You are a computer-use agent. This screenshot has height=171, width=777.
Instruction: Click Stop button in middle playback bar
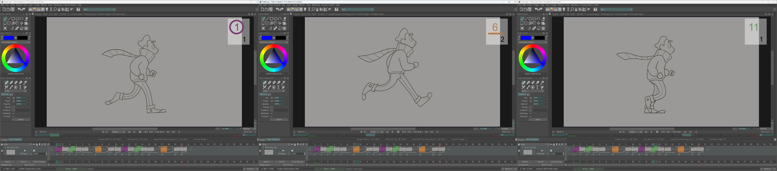398,132
